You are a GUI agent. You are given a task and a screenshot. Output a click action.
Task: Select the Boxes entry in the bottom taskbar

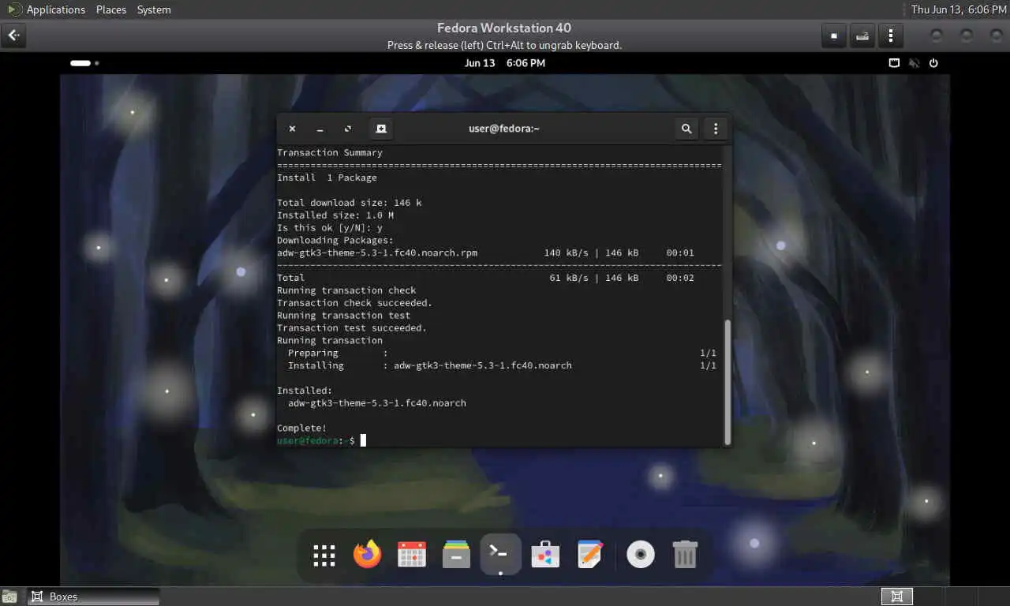(x=94, y=597)
